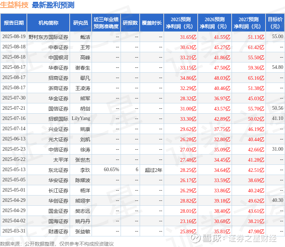
Task: Click the 目标价(元) column header
Action: pyautogui.click(x=275, y=23)
